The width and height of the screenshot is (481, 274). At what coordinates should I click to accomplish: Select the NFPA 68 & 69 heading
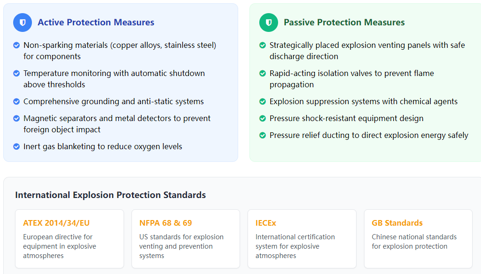[166, 223]
